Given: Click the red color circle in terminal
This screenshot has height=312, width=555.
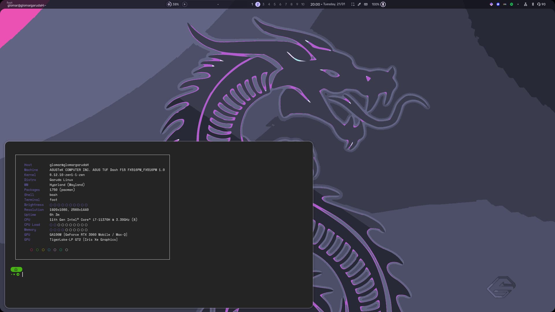Looking at the screenshot, I should 32,250.
